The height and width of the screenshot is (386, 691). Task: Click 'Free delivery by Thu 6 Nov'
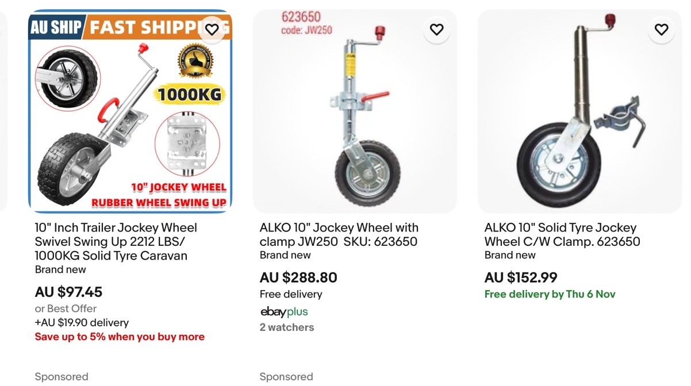[550, 294]
